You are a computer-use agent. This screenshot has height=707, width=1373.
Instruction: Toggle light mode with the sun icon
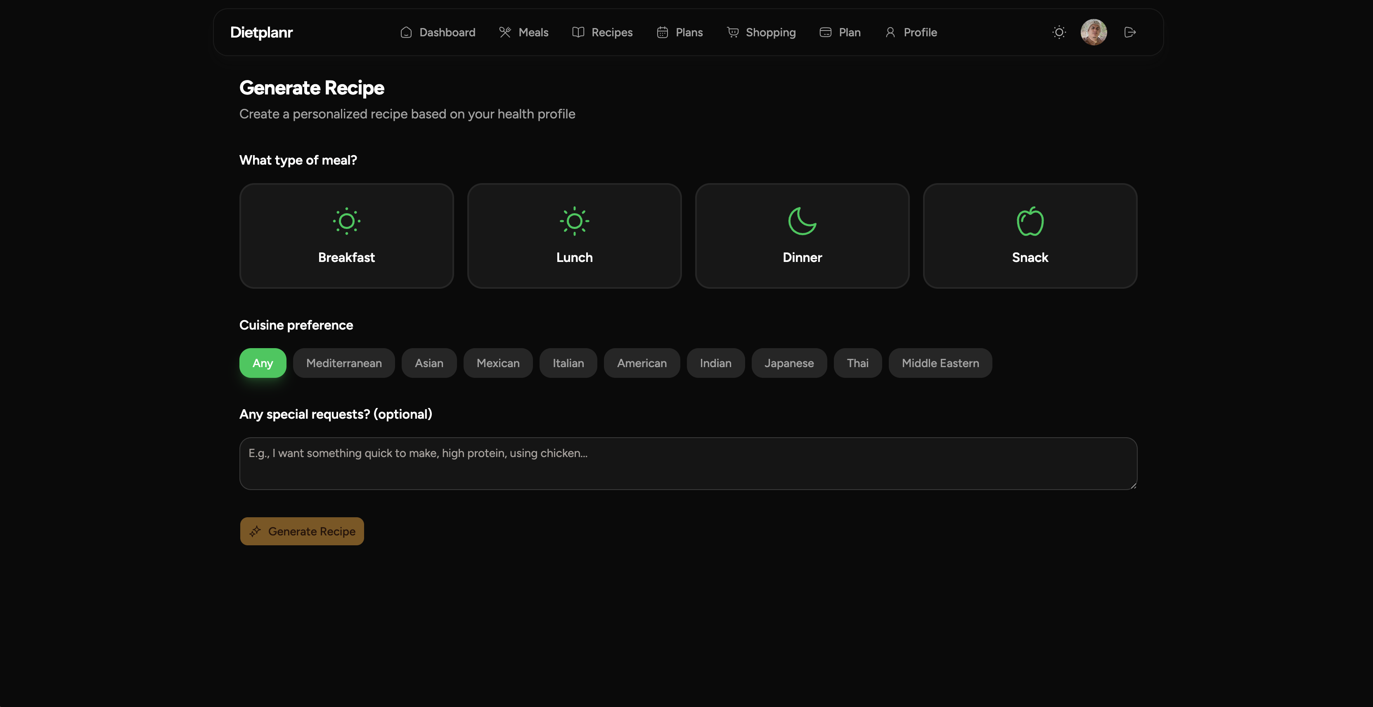coord(1059,32)
